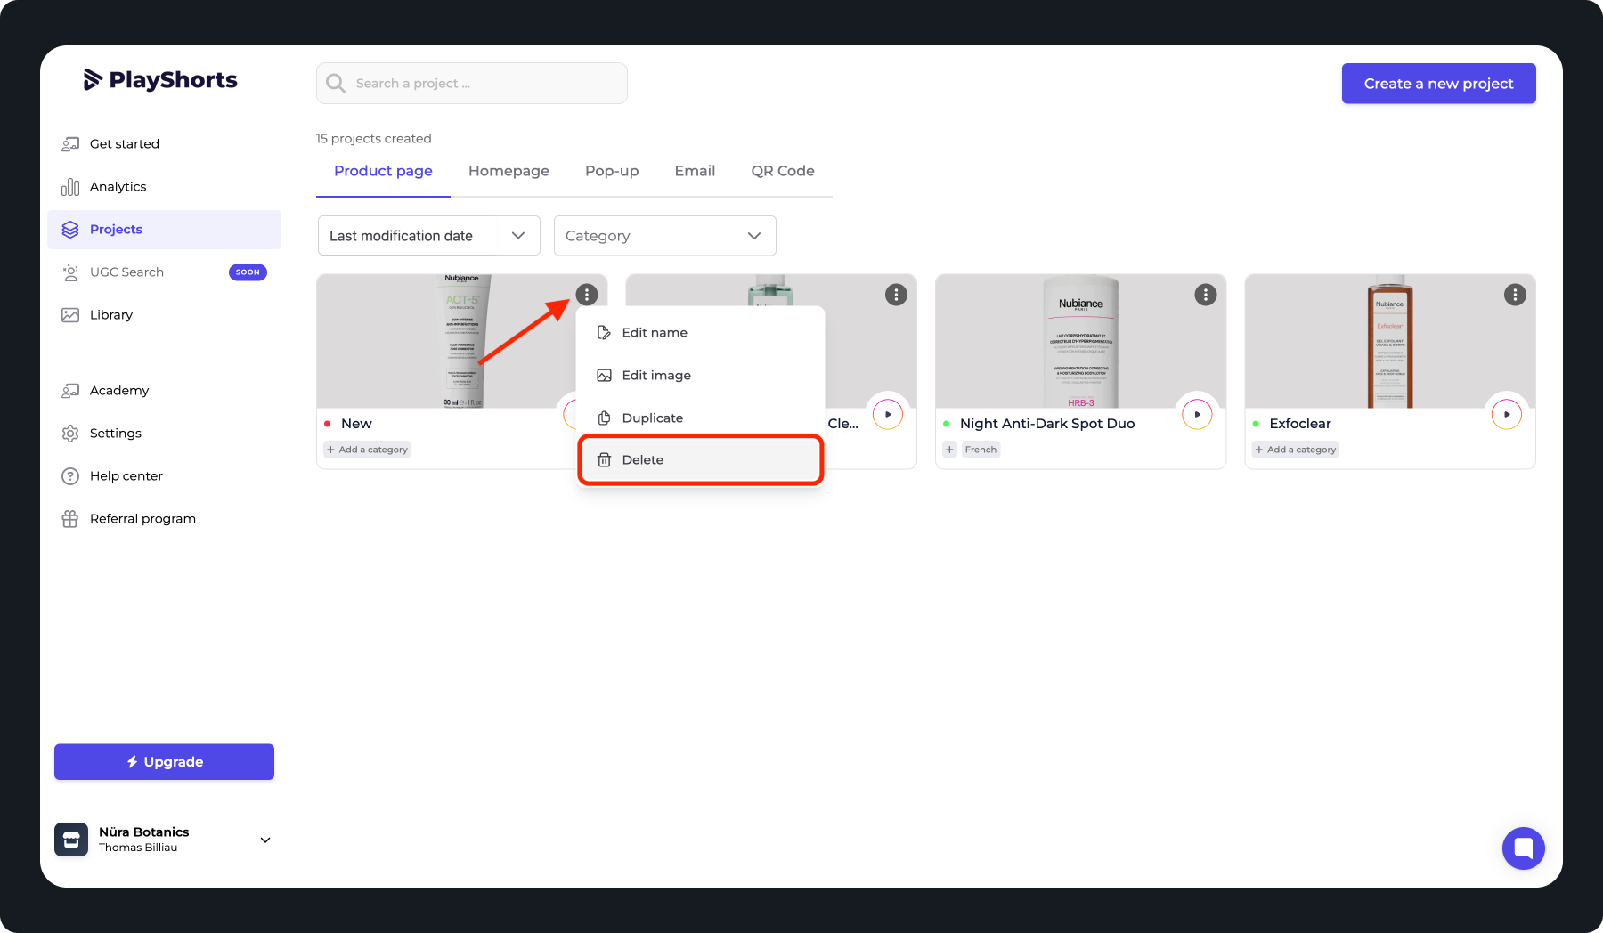1603x933 pixels.
Task: Choose Delete from the context menu
Action: click(x=701, y=460)
